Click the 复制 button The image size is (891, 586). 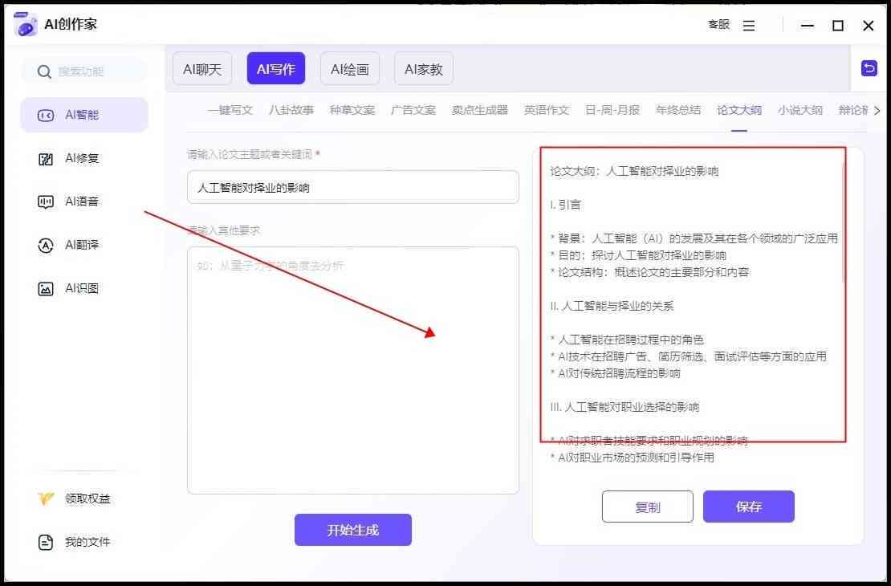[648, 507]
